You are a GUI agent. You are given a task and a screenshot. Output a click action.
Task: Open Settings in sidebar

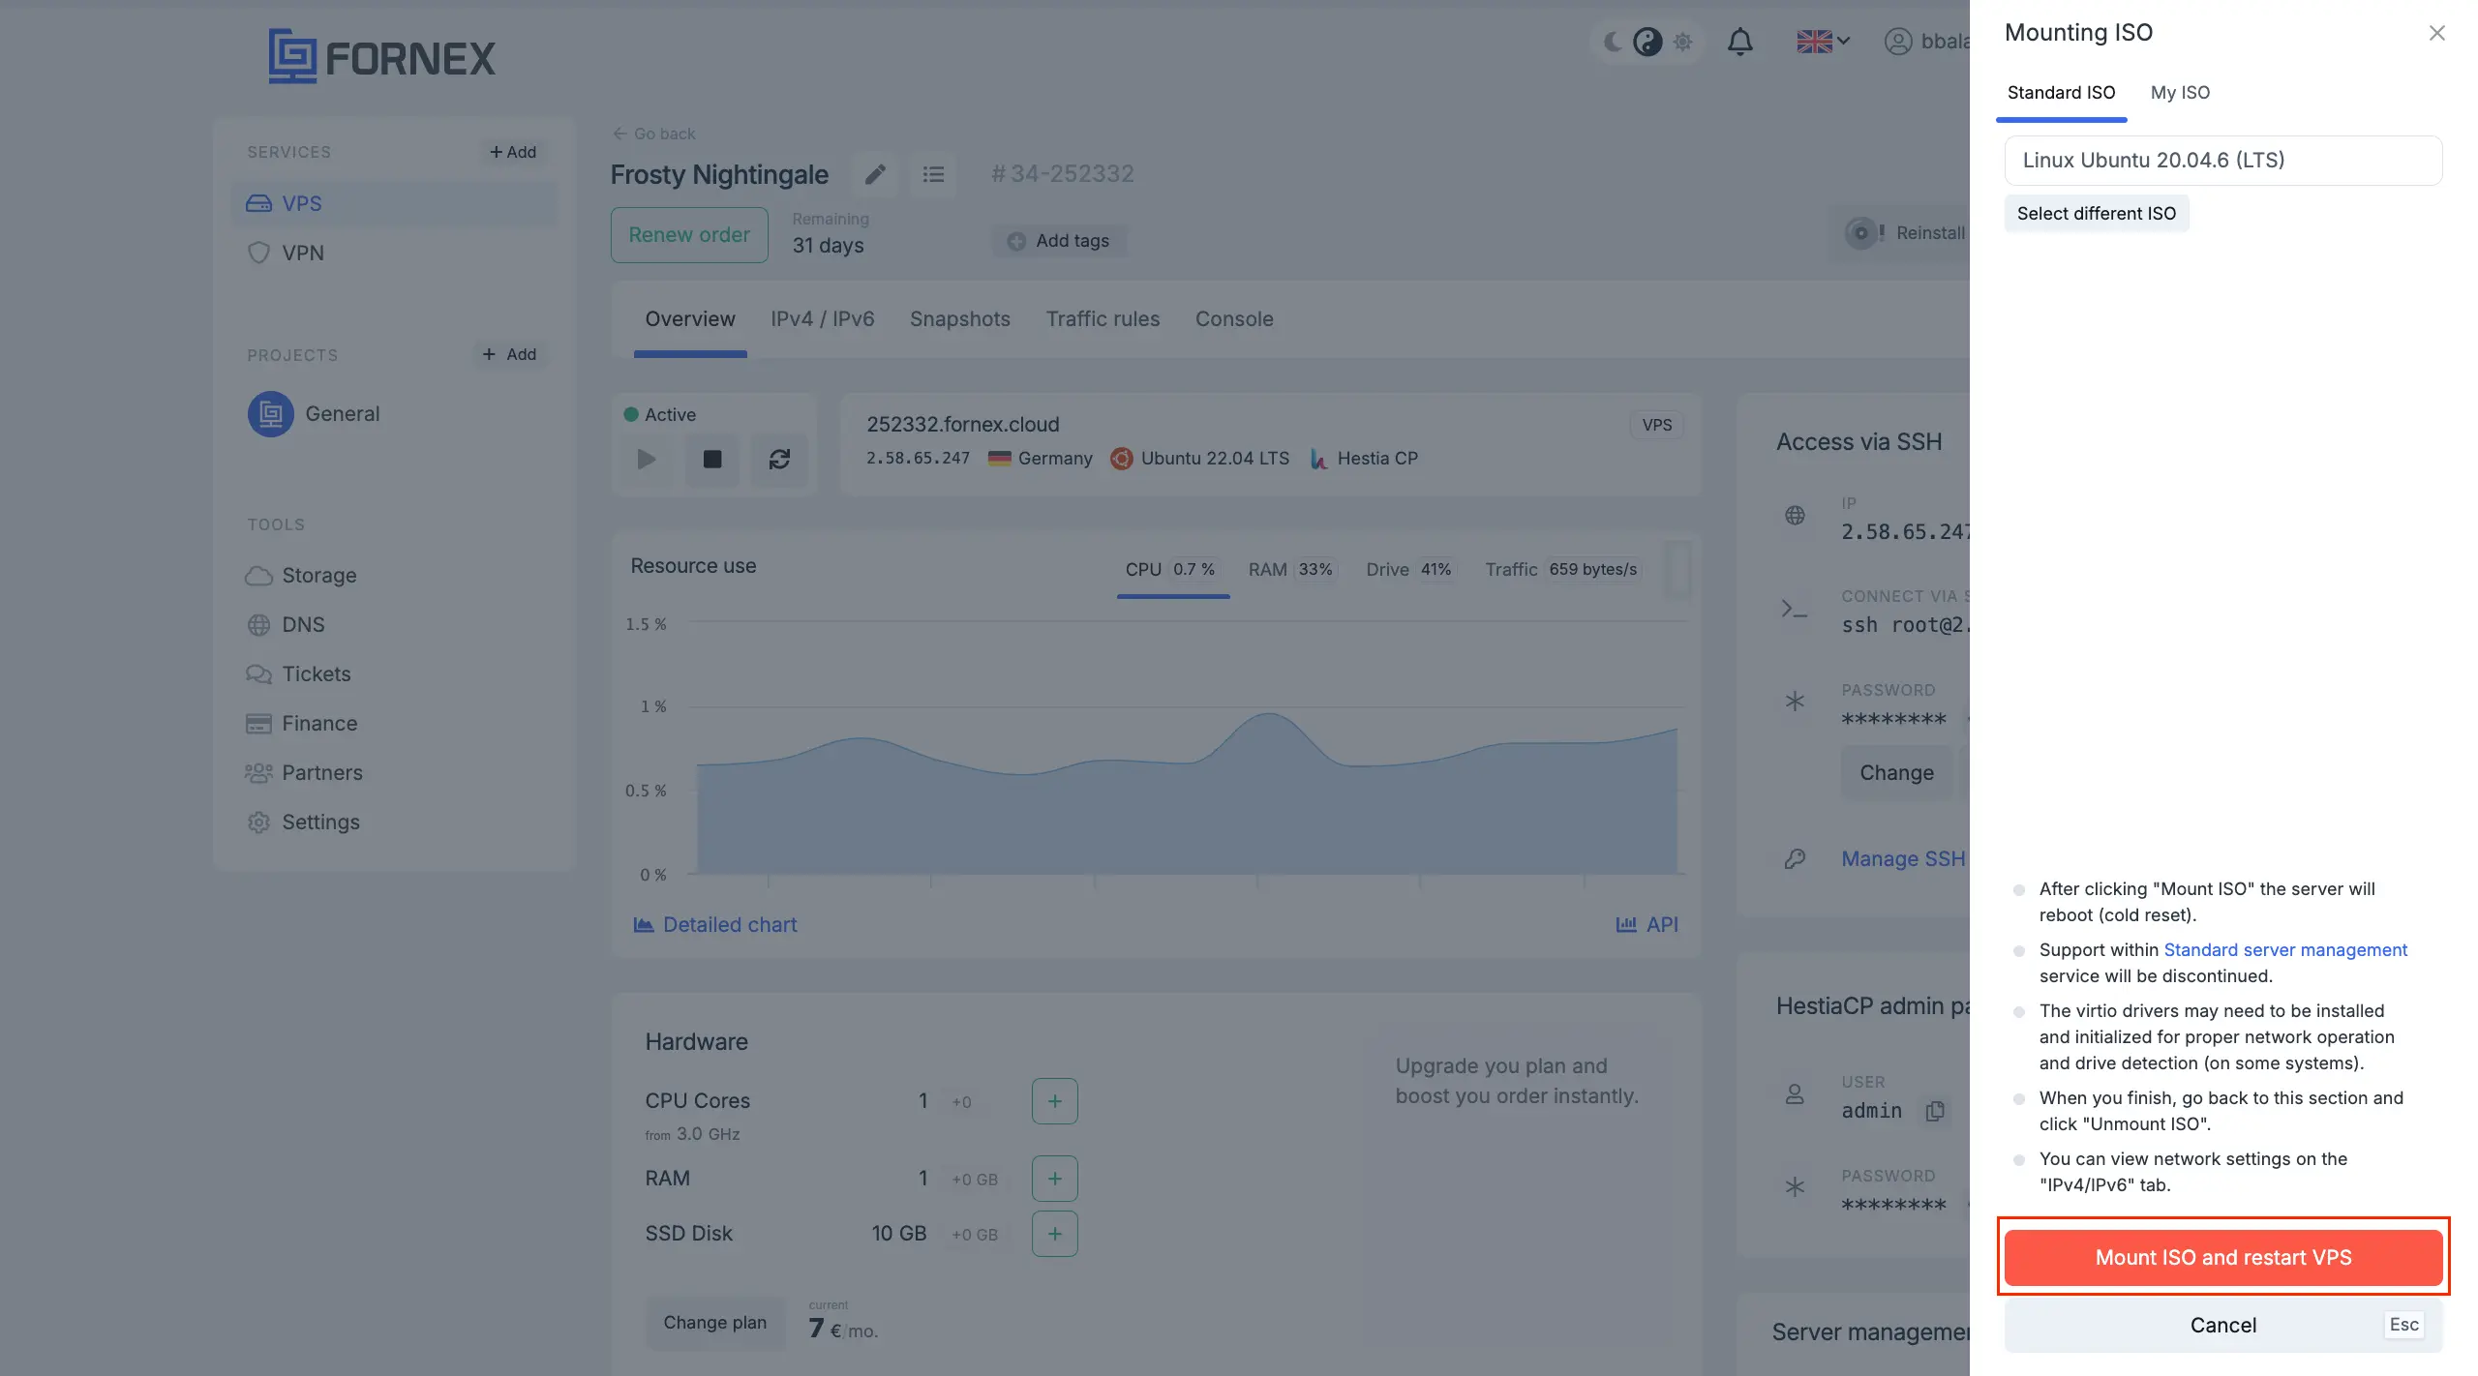pyautogui.click(x=303, y=823)
